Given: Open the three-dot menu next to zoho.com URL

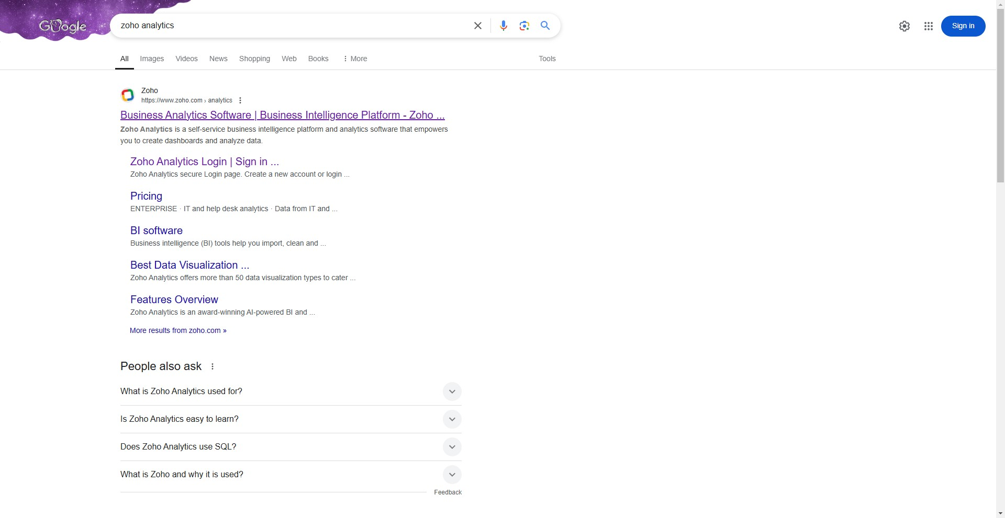Looking at the screenshot, I should pos(240,100).
